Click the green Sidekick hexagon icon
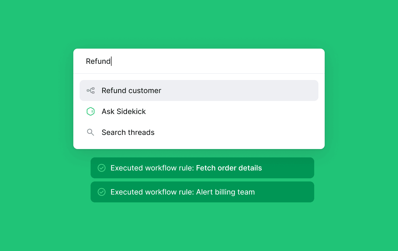 tap(91, 111)
